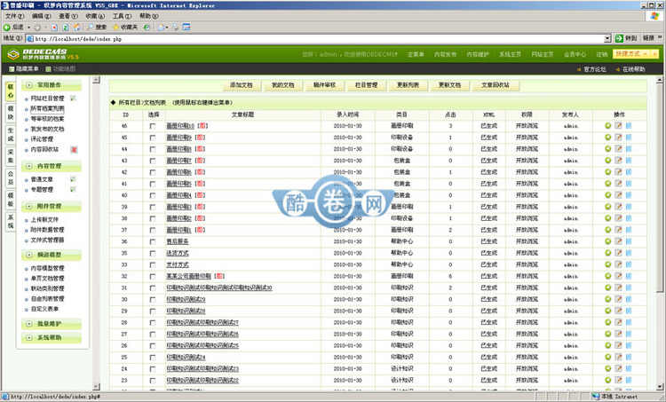666x402 pixels.
Task: Click green circle icon in row ID 25
Action: [x=607, y=358]
